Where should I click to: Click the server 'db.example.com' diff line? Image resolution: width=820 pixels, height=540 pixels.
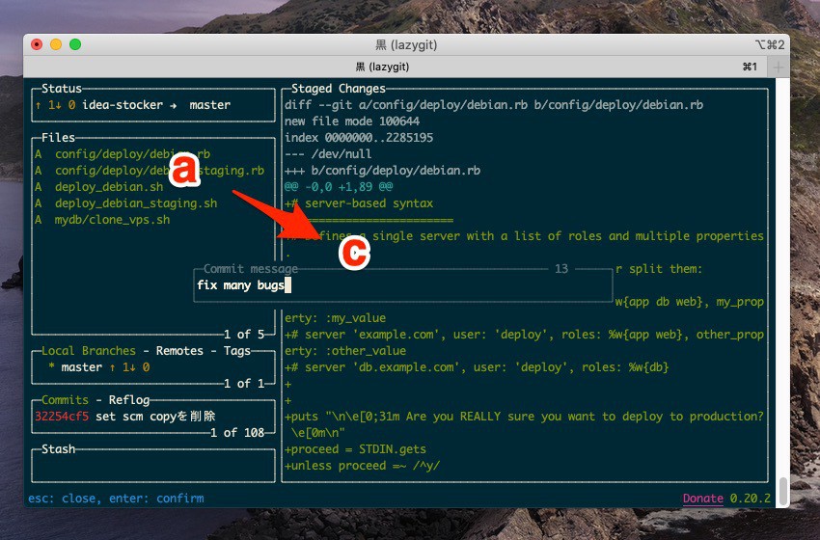(477, 367)
